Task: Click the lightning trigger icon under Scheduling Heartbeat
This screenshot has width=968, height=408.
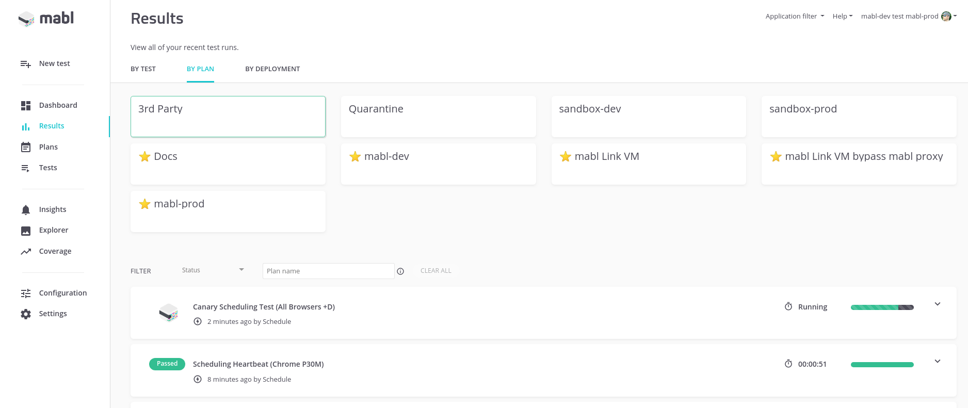Action: point(198,379)
